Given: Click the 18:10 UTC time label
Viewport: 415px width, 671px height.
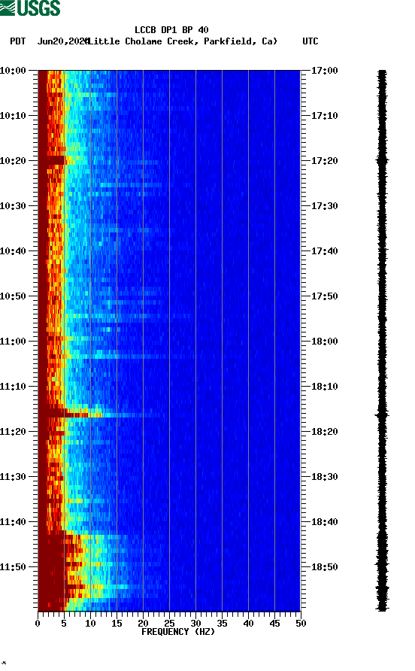Looking at the screenshot, I should pos(324,387).
